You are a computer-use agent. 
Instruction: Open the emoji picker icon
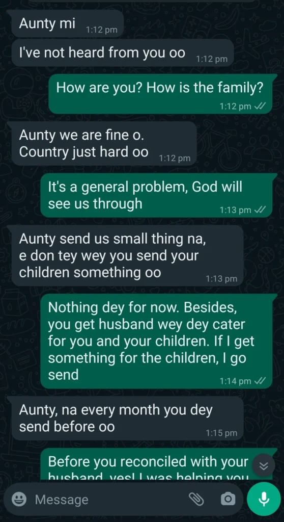pos(19,499)
